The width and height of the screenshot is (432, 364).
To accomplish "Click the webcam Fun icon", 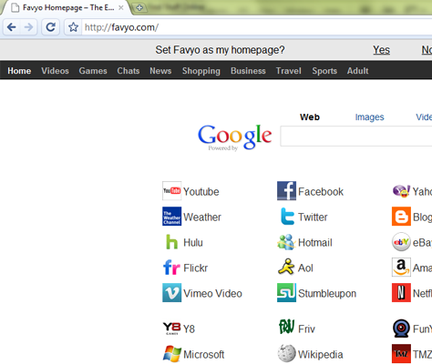I will point(401,329).
